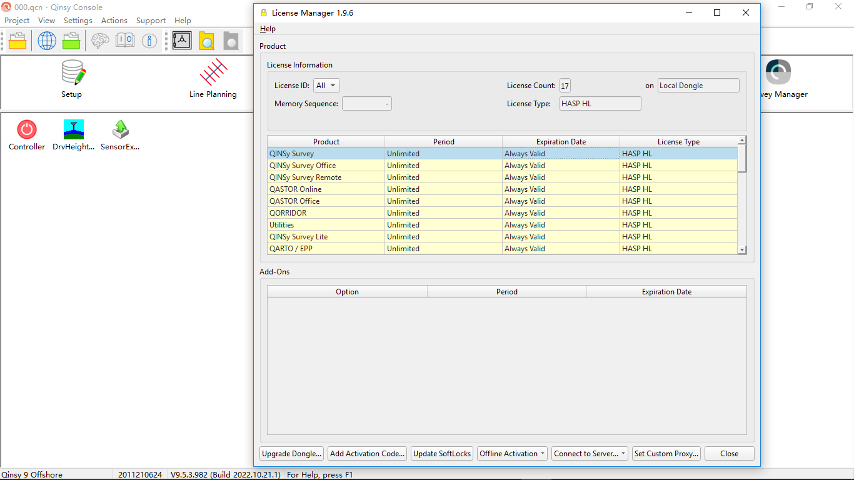Click the V9.5.3.982 build status entry
Image resolution: width=854 pixels, height=480 pixels.
click(x=226, y=475)
